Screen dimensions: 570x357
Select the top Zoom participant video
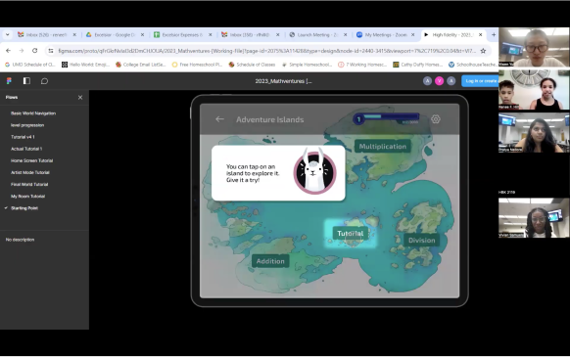tap(534, 47)
